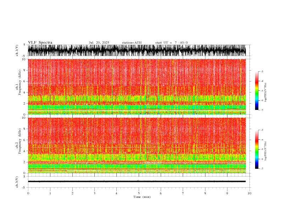Click the ch.2 "Frequency (kHz)" axis label
This screenshot has height=217, width=281.
(20, 141)
